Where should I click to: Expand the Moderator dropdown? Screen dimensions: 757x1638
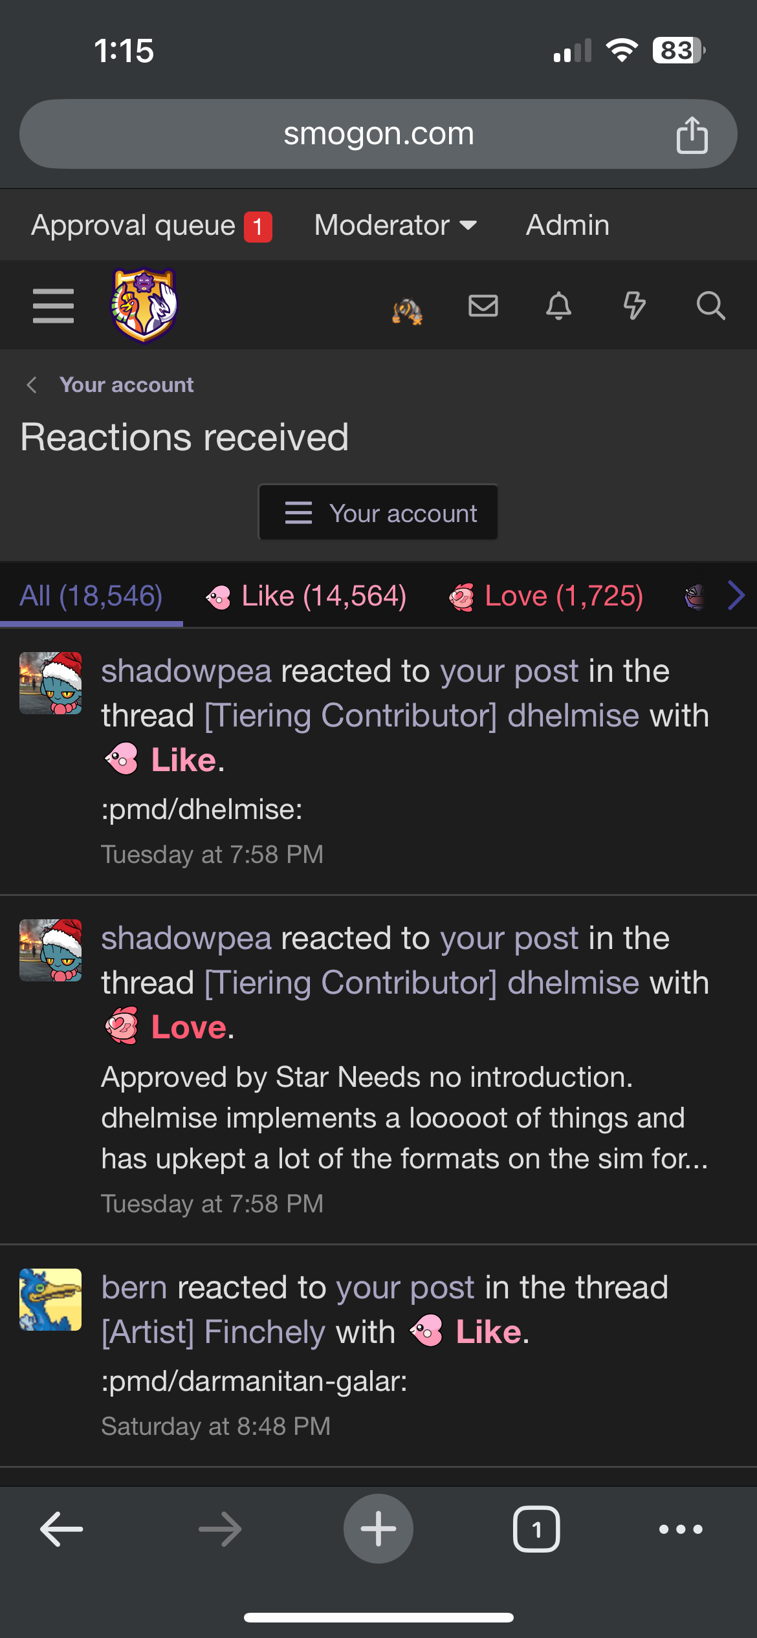(x=396, y=225)
